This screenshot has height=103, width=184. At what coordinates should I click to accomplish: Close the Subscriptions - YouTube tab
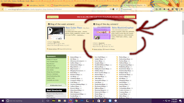click(x=48, y=5)
